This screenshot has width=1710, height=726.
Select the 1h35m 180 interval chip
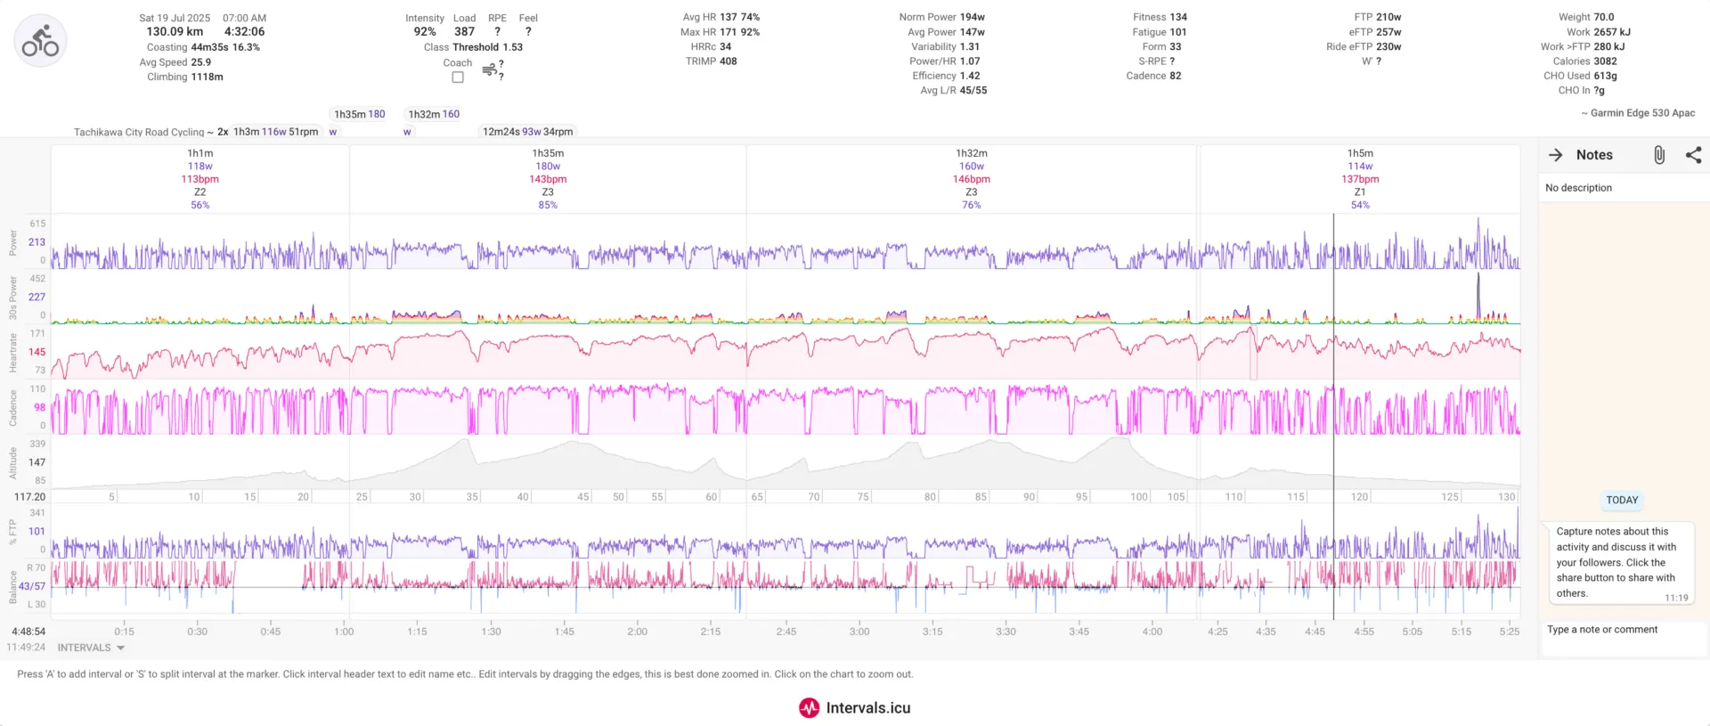point(359,114)
